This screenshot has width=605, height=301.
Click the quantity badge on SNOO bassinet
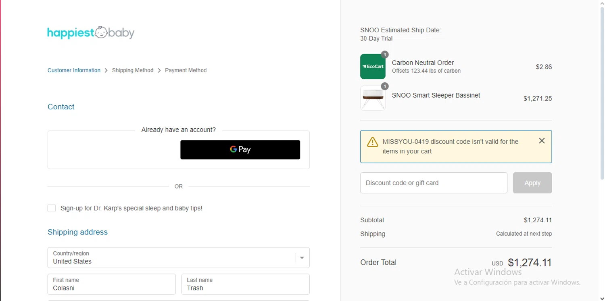click(x=385, y=86)
